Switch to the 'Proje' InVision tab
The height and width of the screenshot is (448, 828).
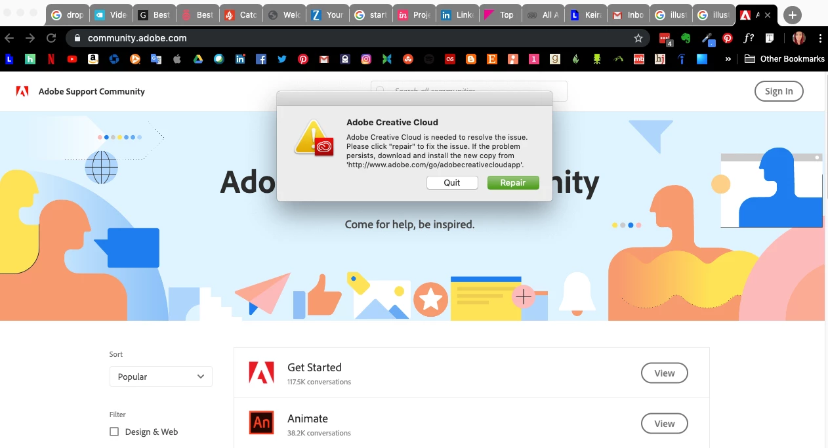coord(413,14)
